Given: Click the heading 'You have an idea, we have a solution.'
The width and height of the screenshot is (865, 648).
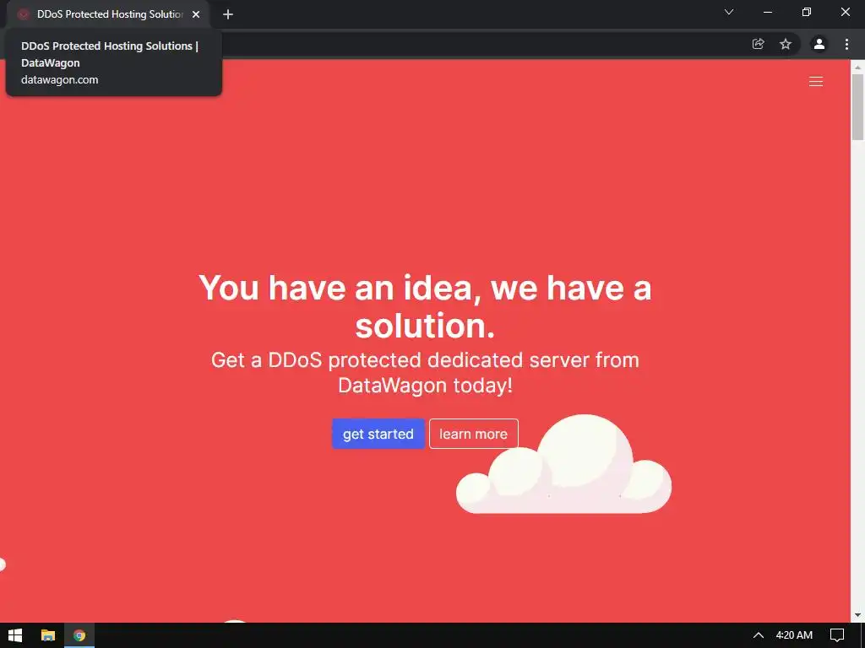Looking at the screenshot, I should click(425, 306).
